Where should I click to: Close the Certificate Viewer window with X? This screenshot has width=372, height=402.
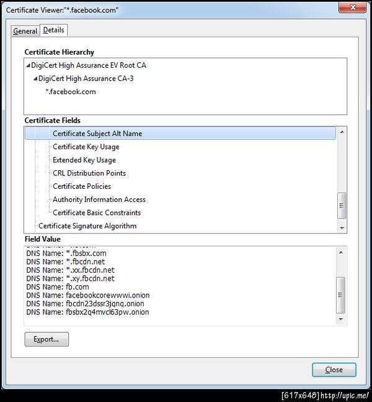353,7
